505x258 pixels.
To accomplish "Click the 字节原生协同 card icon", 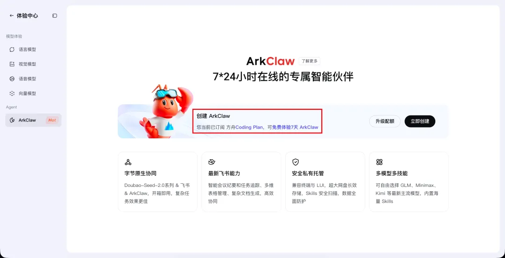I will coord(128,162).
